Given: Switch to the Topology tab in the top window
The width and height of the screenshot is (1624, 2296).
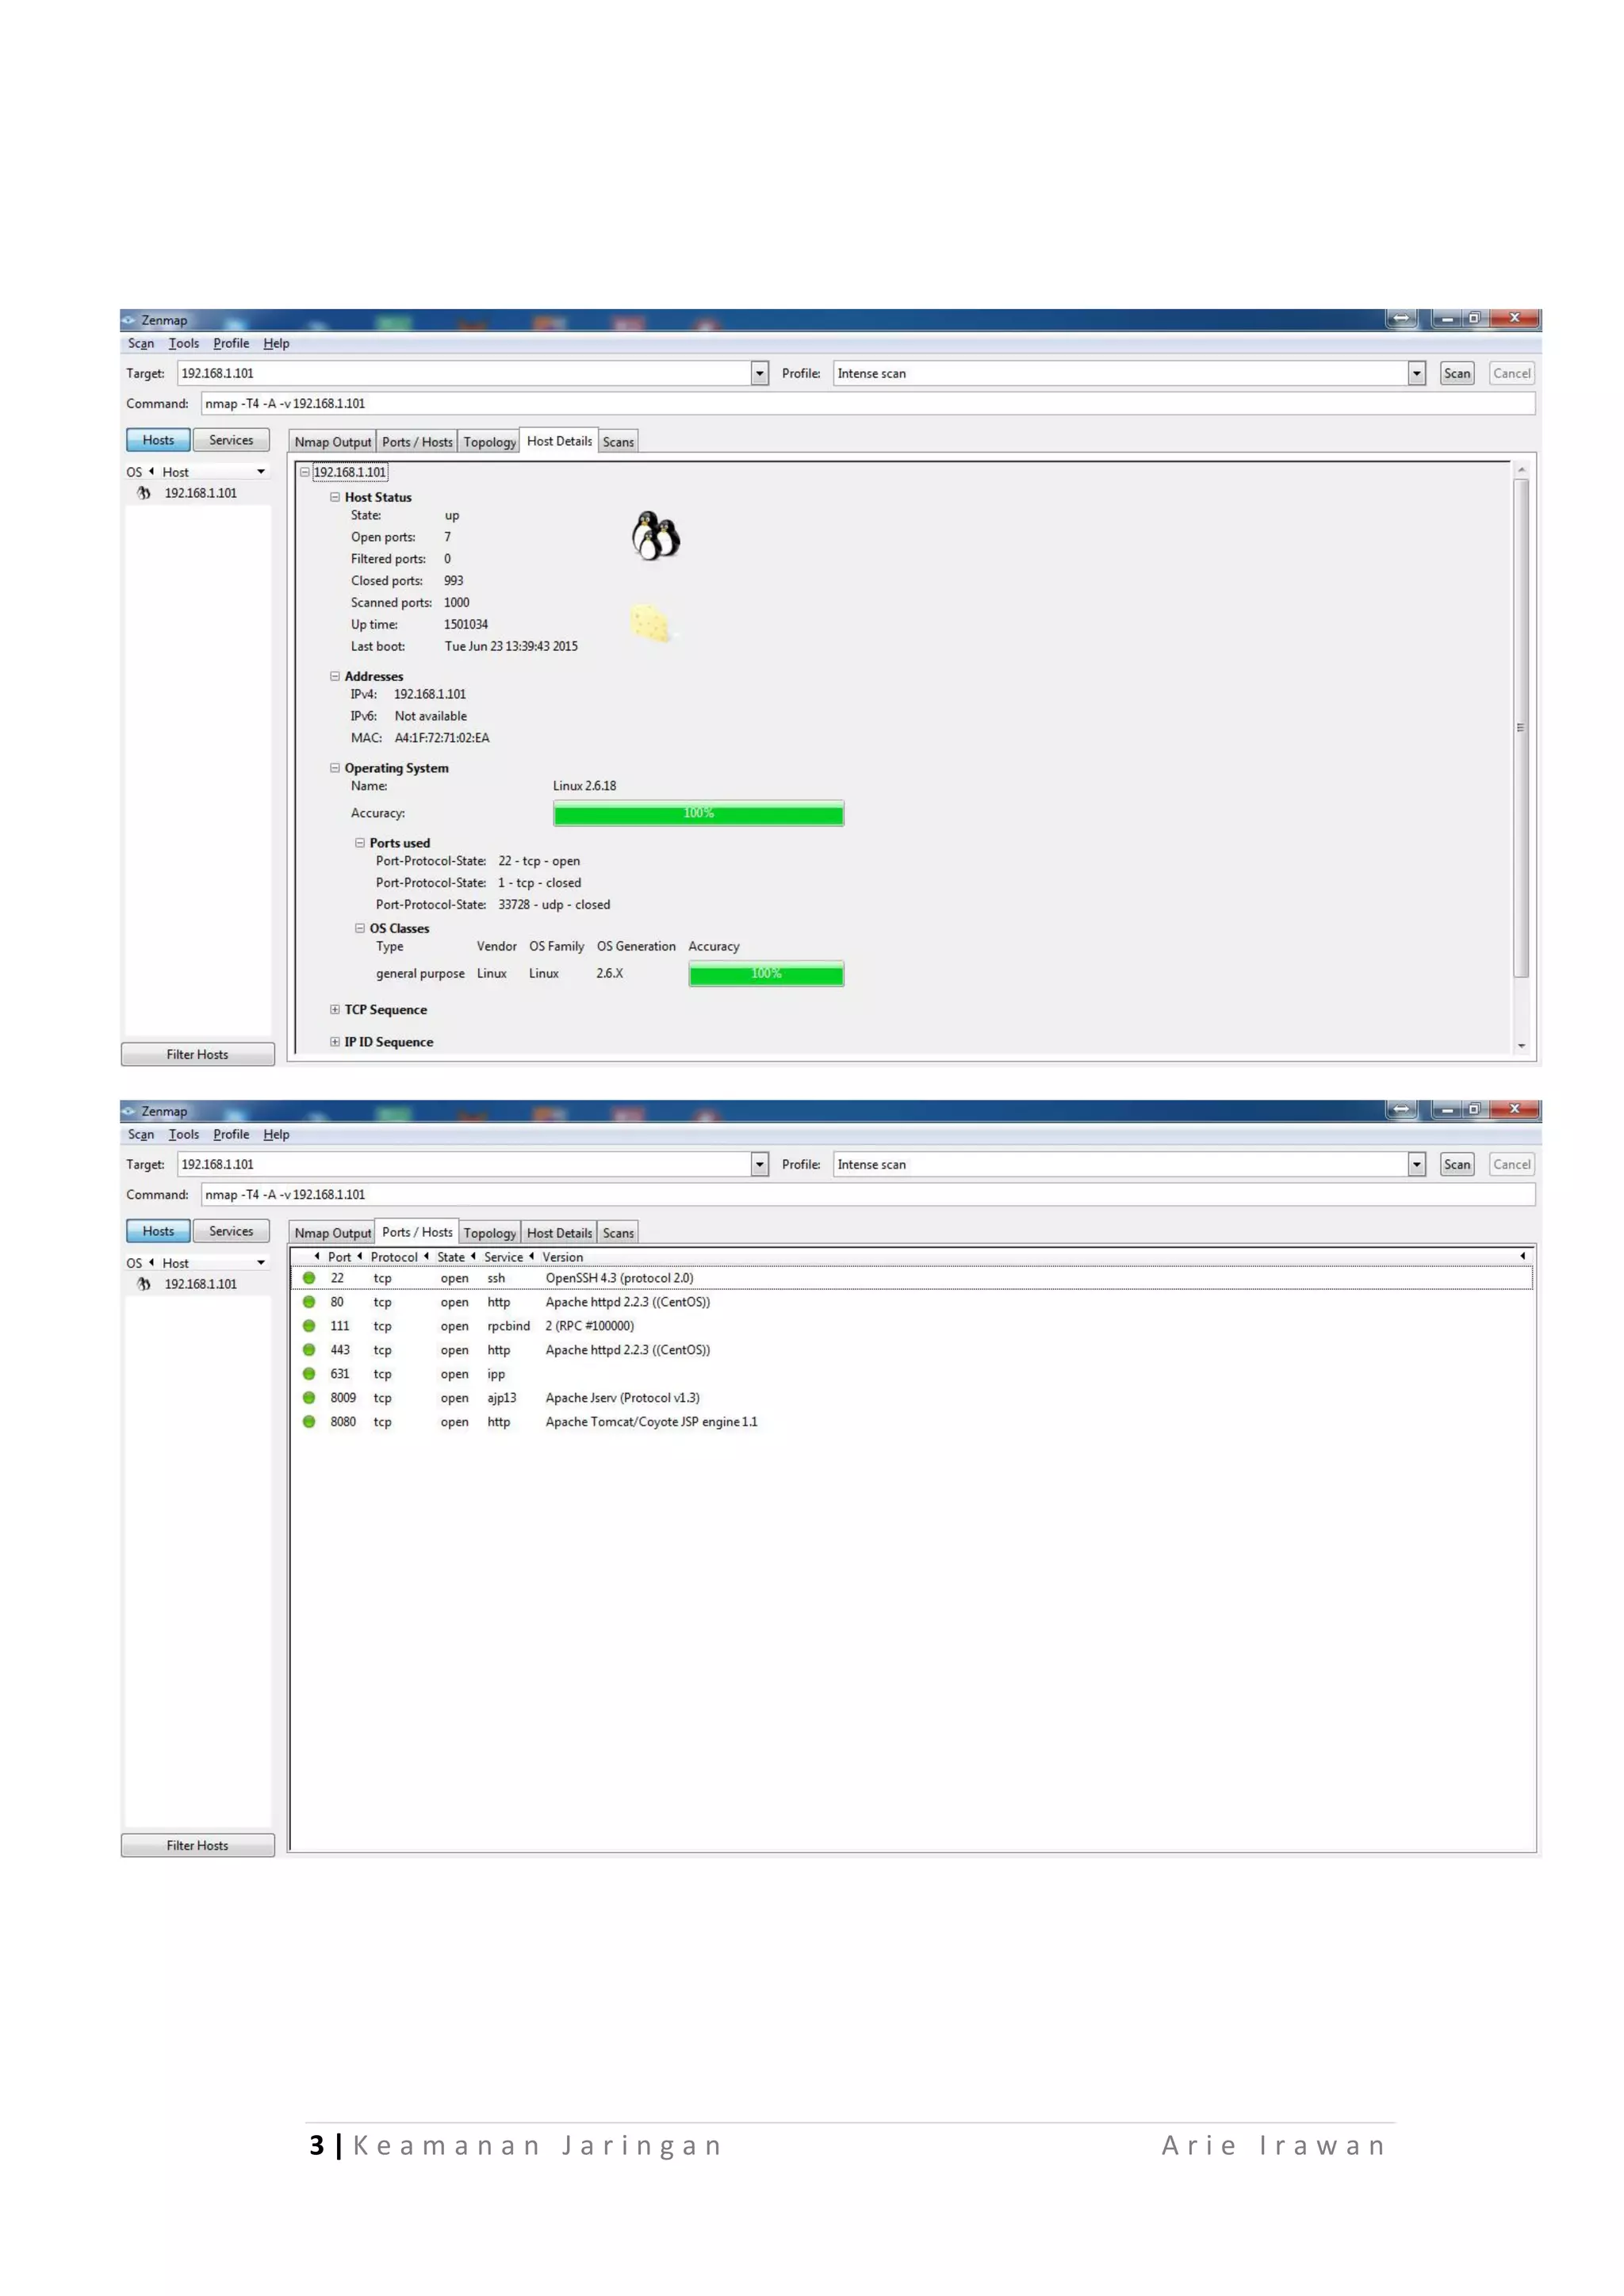Looking at the screenshot, I should 489,442.
